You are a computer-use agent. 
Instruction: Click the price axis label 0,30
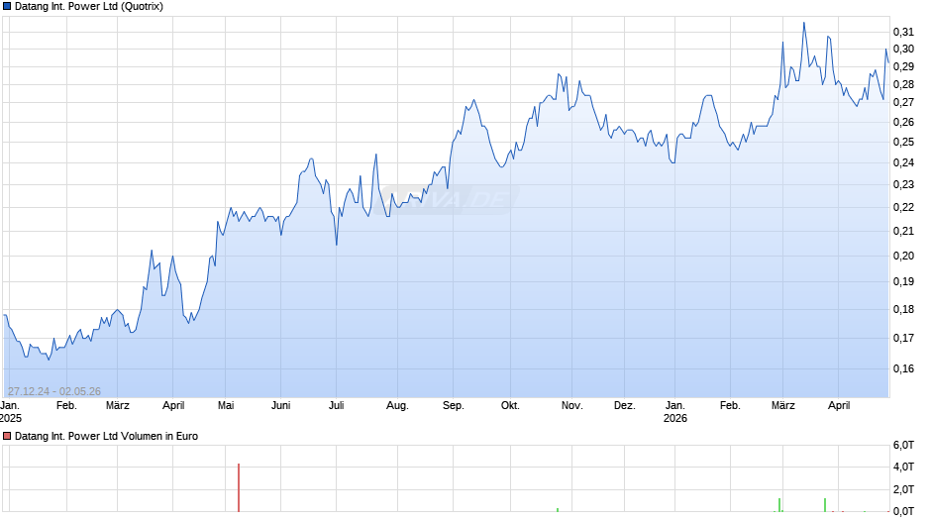tap(903, 49)
